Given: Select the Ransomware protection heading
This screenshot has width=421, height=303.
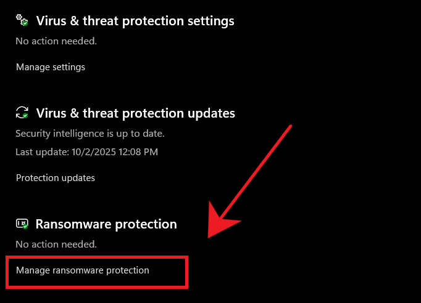Looking at the screenshot, I should click(106, 224).
